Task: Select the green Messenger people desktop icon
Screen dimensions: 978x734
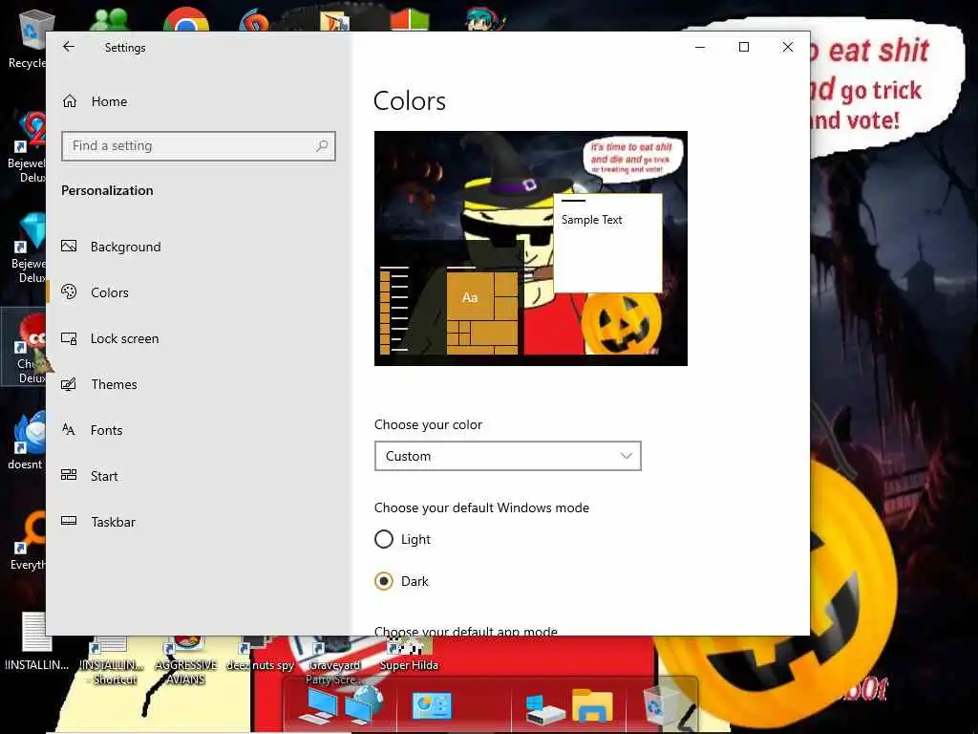Action: tap(110, 20)
